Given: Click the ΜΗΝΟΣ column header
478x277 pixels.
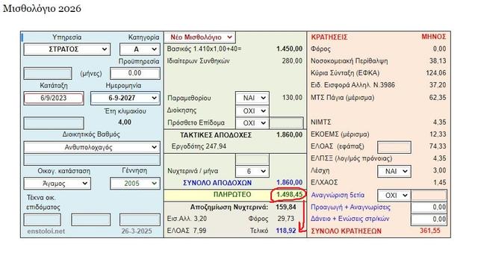Looking at the screenshot, I should point(434,37).
